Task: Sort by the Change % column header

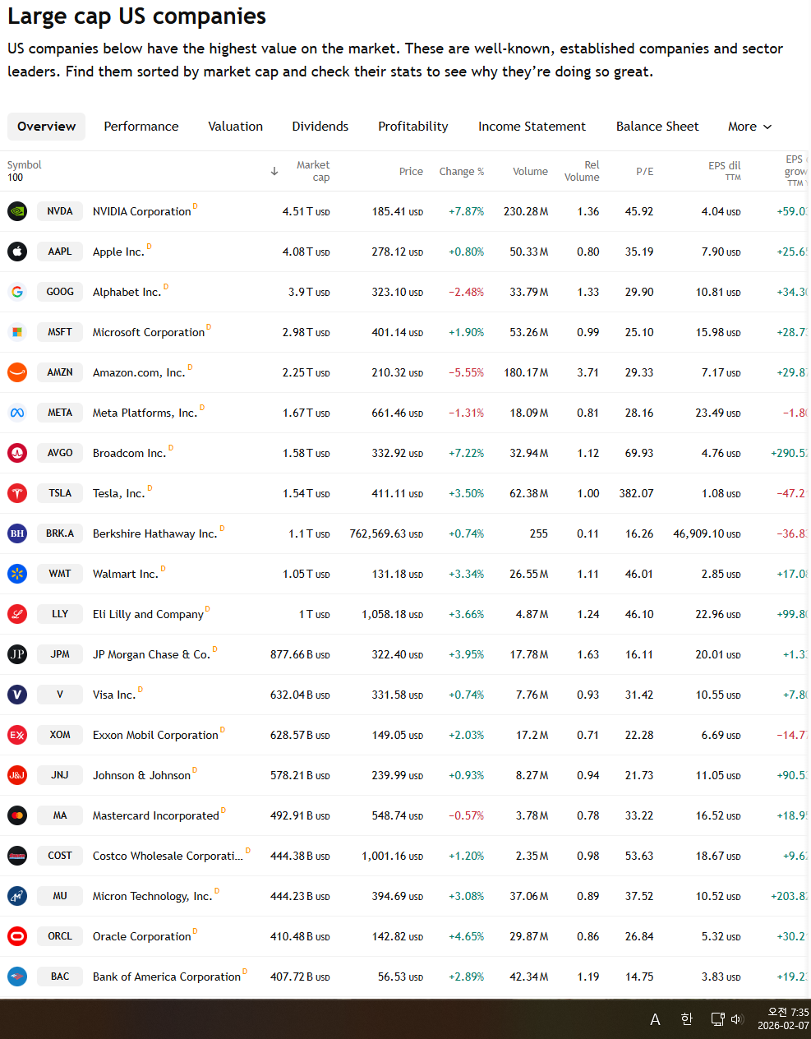Action: tap(462, 171)
